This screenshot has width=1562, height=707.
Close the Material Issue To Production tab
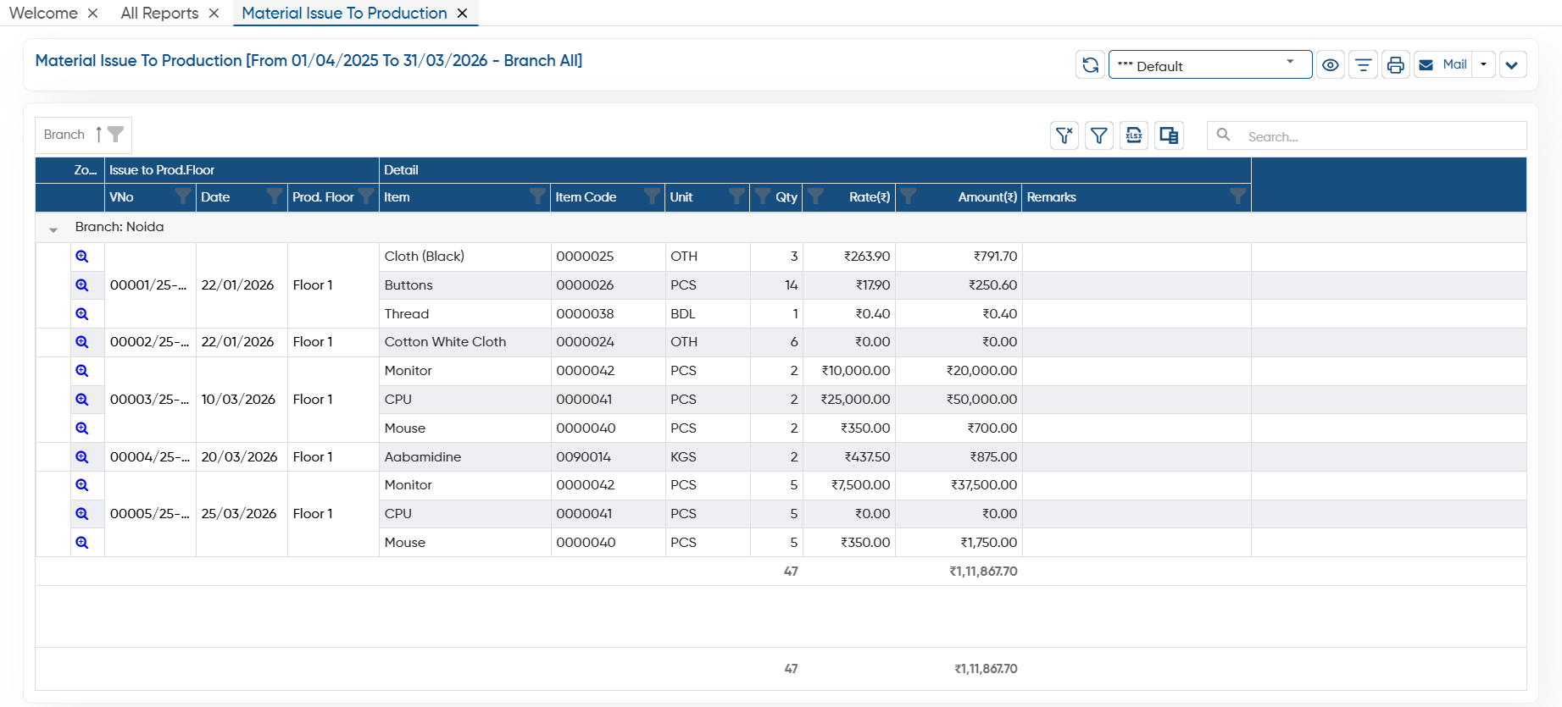point(462,14)
